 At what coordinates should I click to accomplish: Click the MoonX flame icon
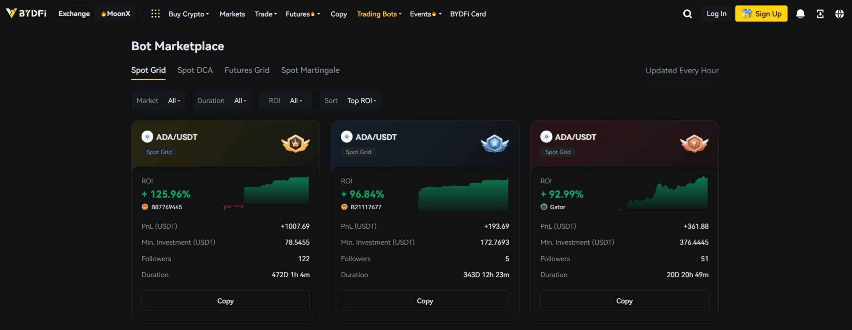[103, 14]
